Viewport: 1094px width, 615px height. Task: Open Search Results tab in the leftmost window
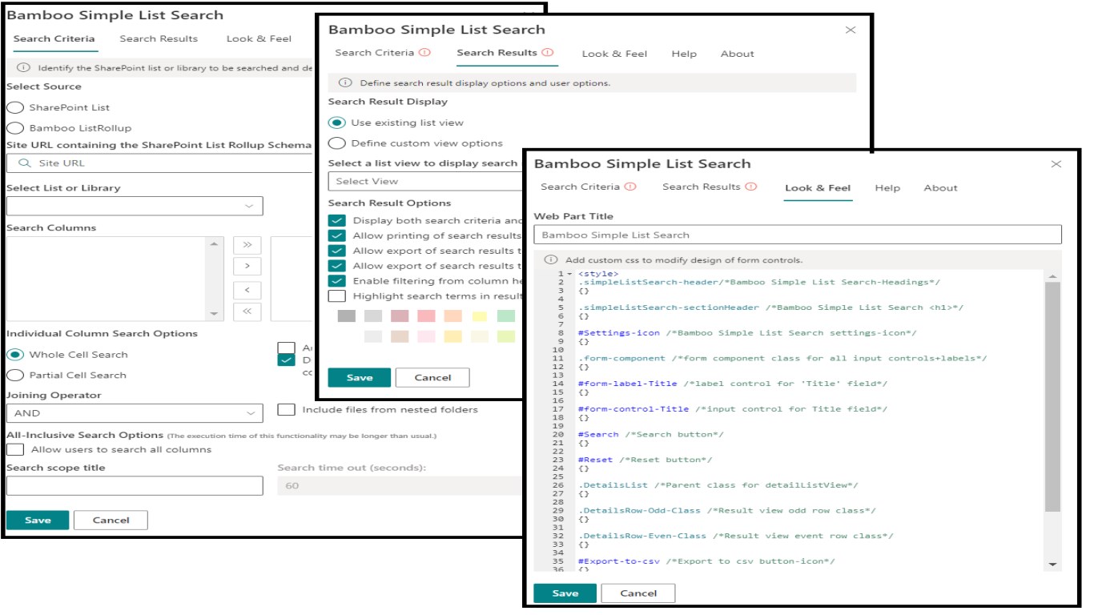(x=159, y=38)
